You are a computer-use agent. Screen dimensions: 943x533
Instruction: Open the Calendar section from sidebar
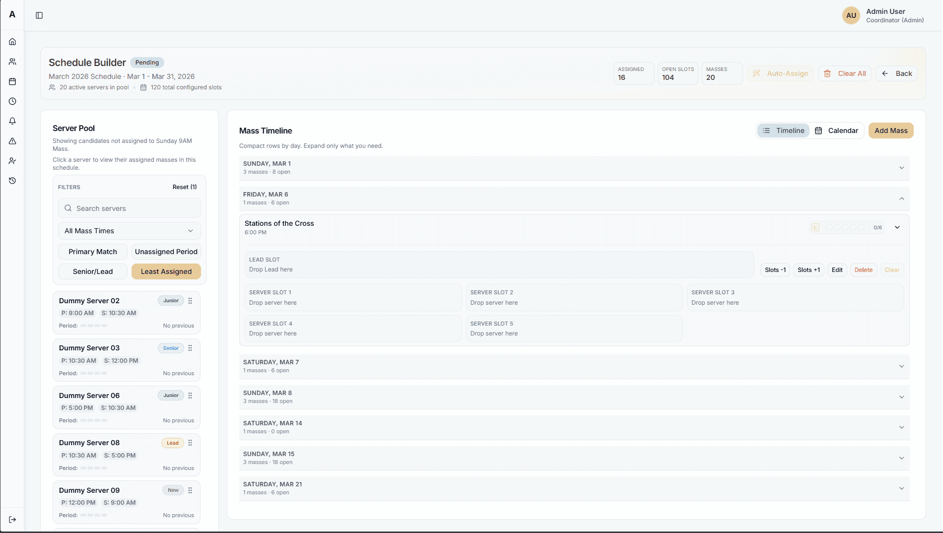point(12,81)
